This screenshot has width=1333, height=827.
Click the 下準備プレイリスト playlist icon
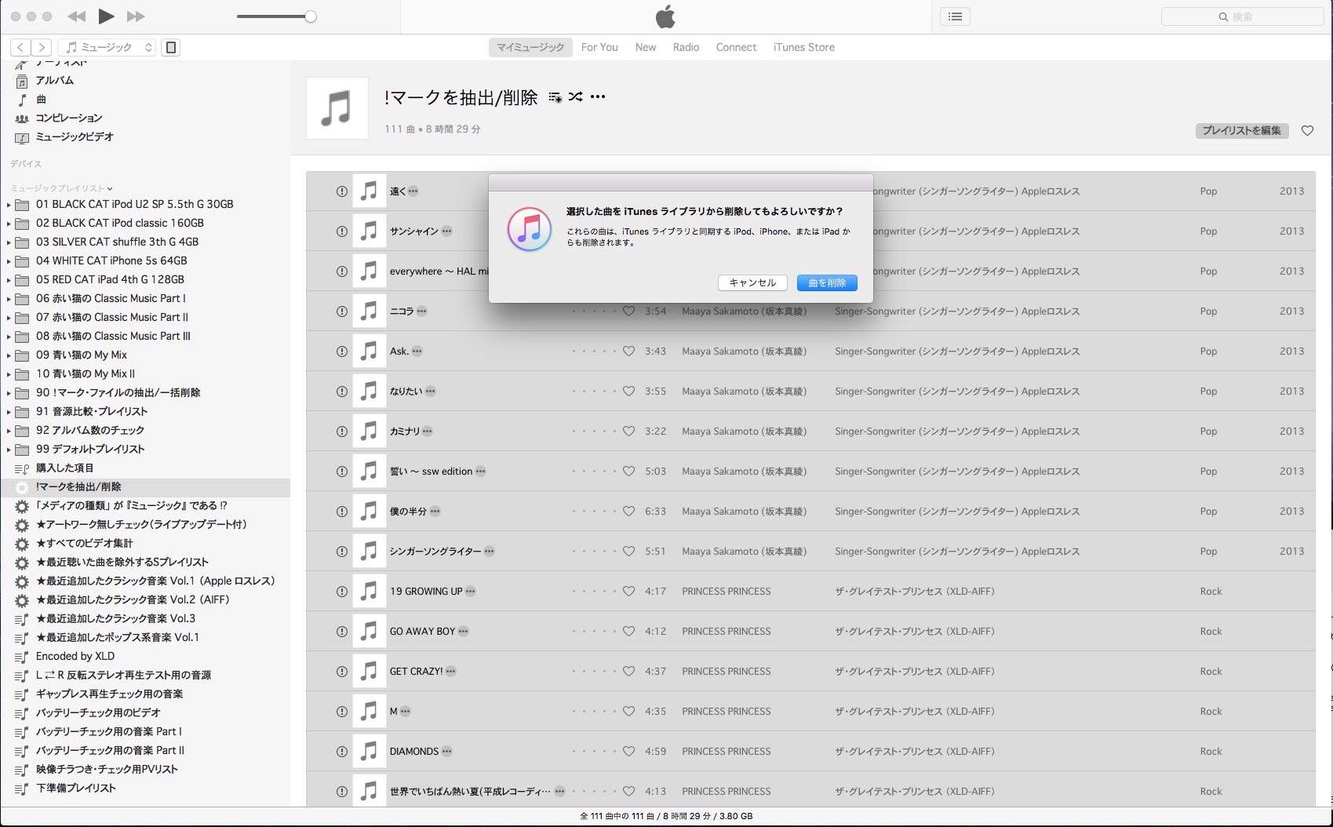[x=22, y=789]
